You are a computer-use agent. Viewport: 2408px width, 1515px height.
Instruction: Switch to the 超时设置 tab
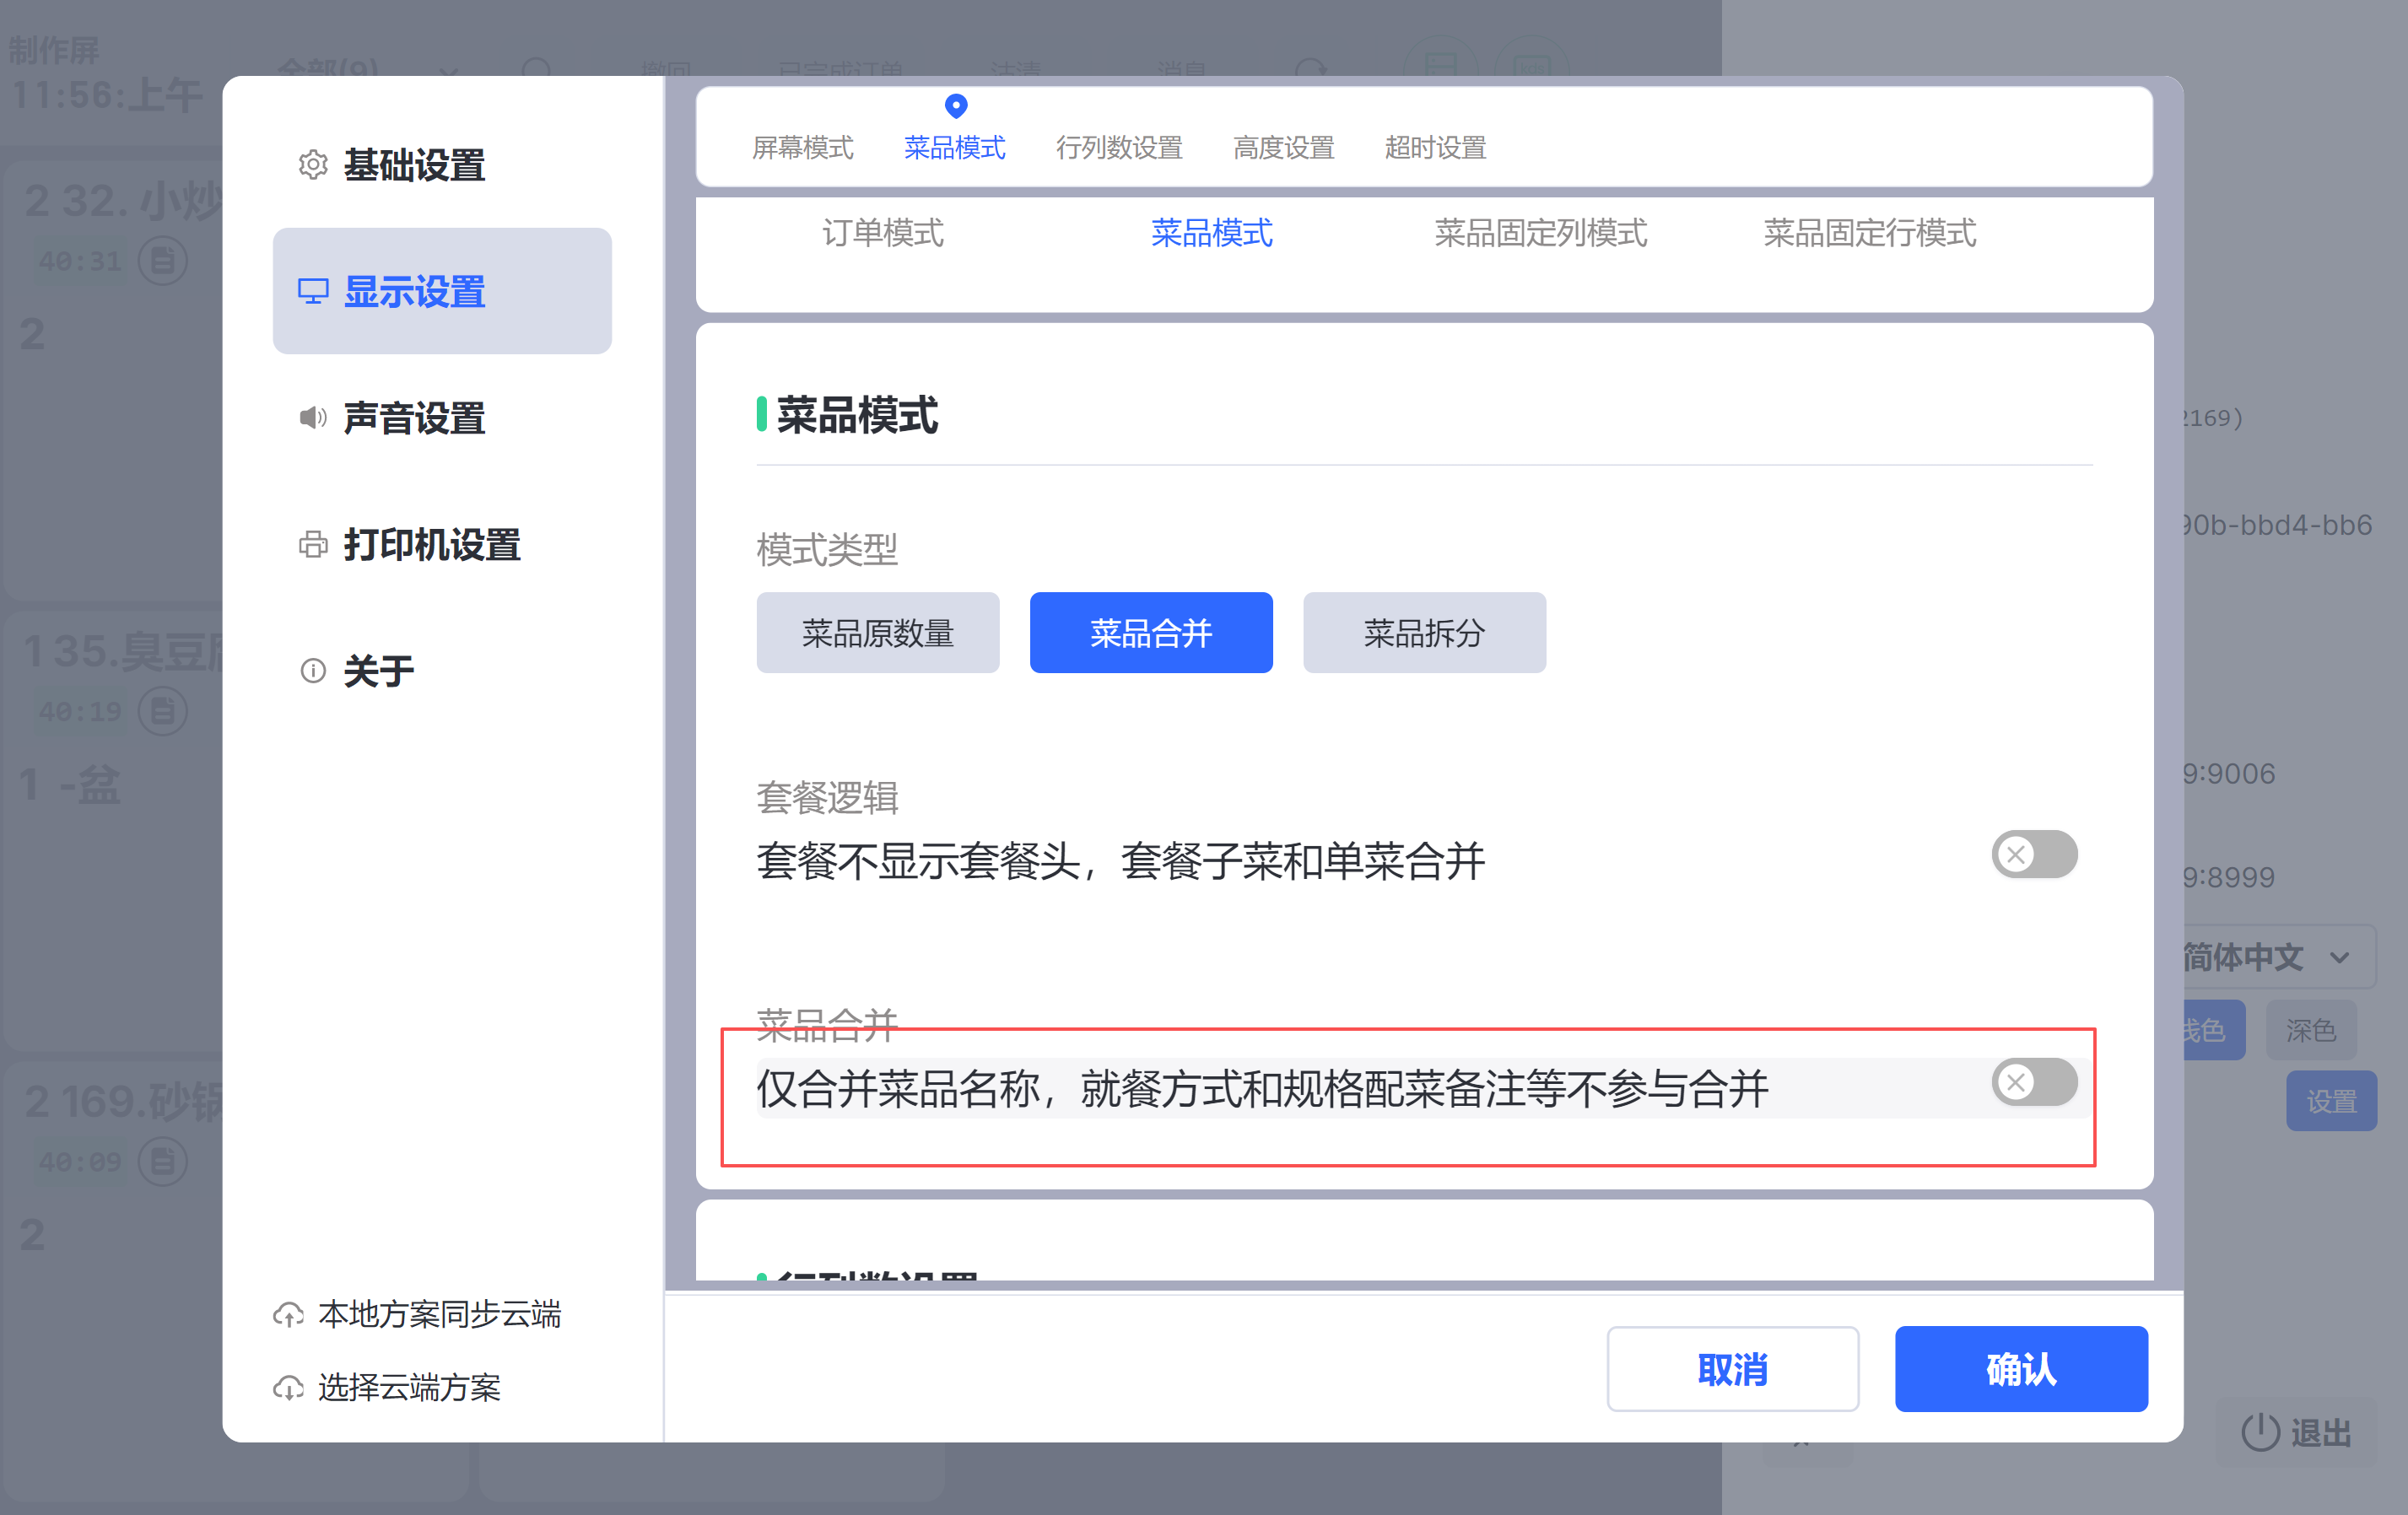(x=1434, y=148)
